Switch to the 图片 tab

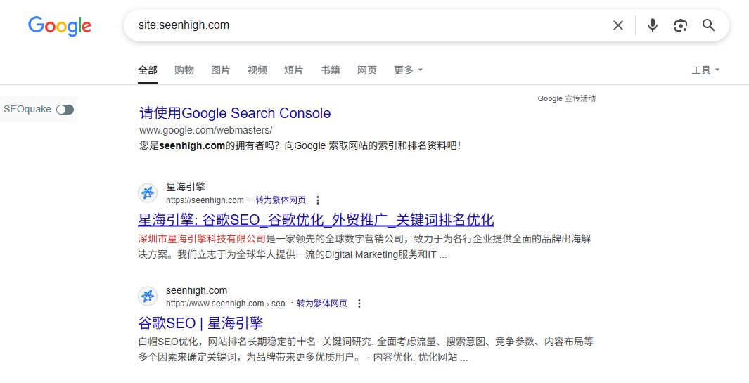pos(220,70)
